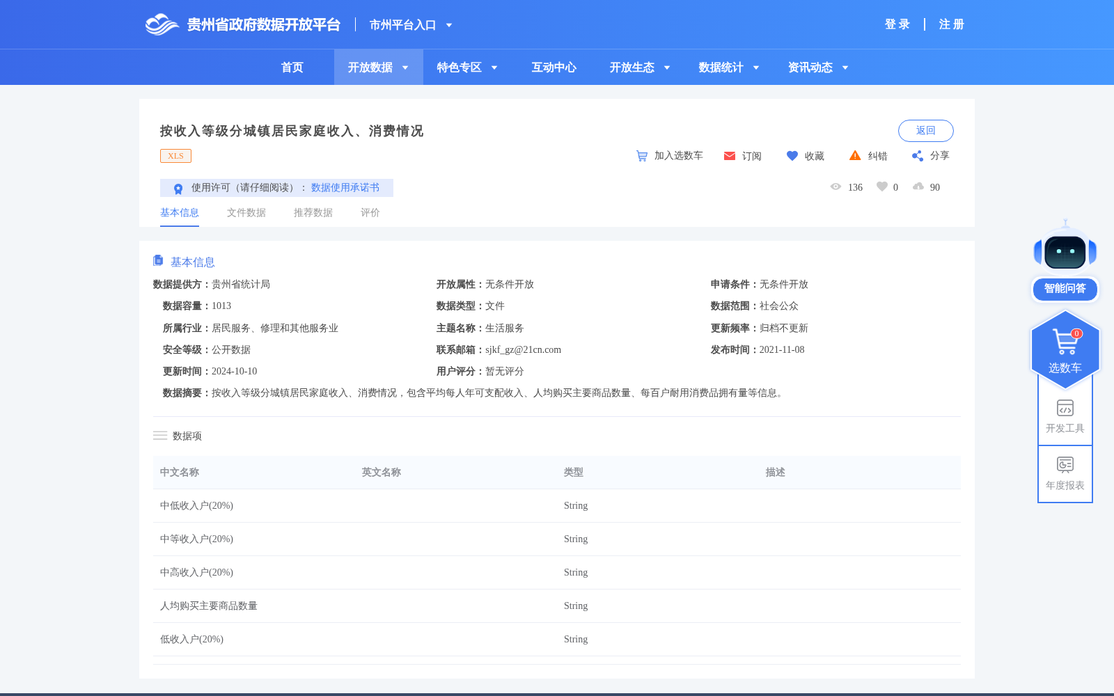Click publish date 2021-11-08
Viewport: 1114px width, 696px height.
pos(782,350)
